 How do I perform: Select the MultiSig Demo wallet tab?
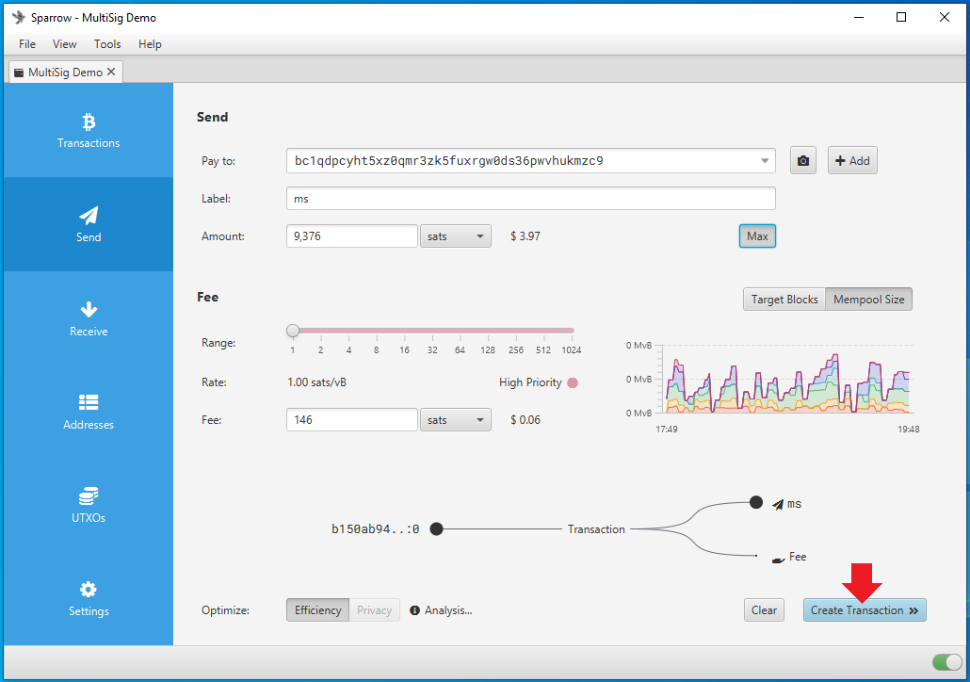(x=66, y=73)
